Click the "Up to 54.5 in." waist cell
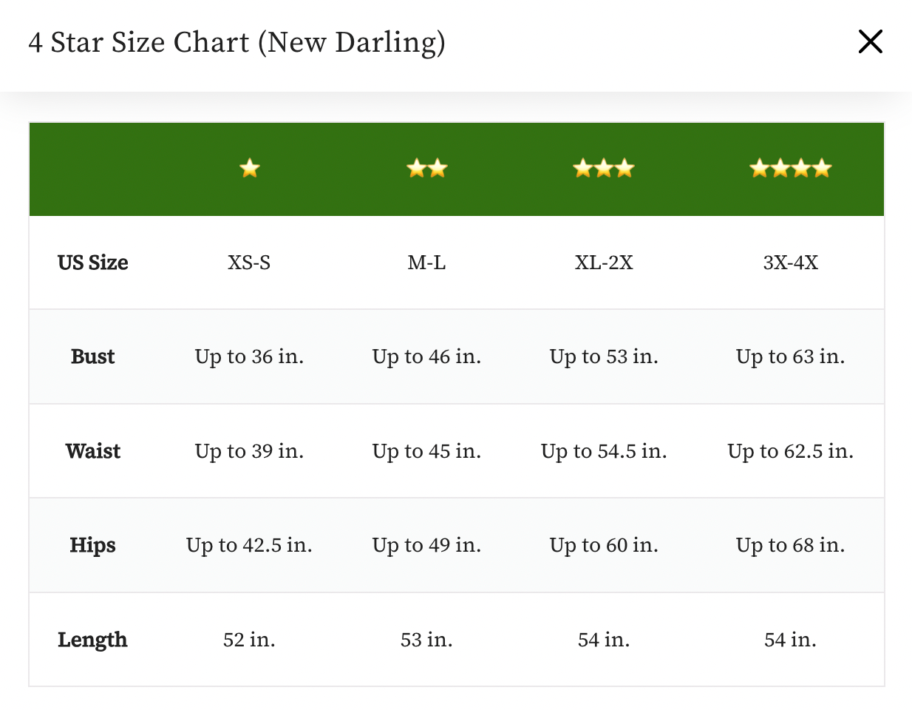 coord(604,451)
